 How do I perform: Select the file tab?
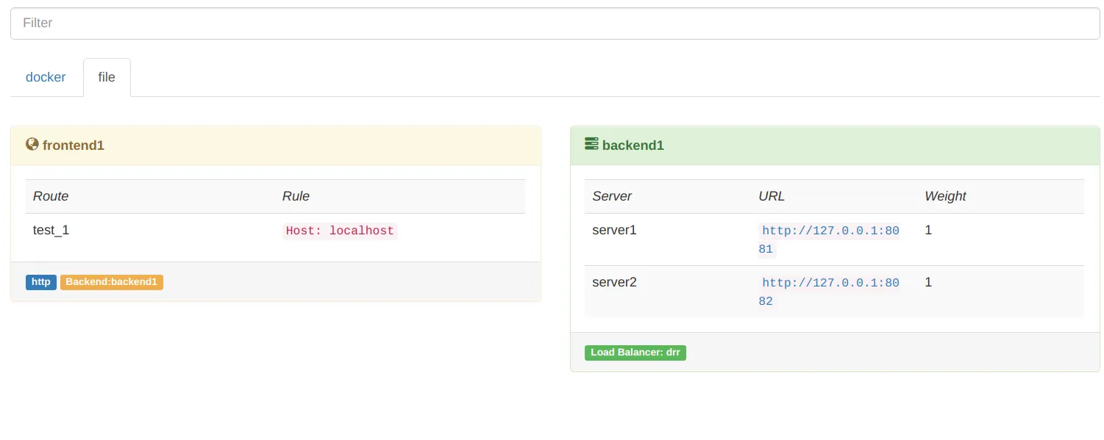click(107, 77)
